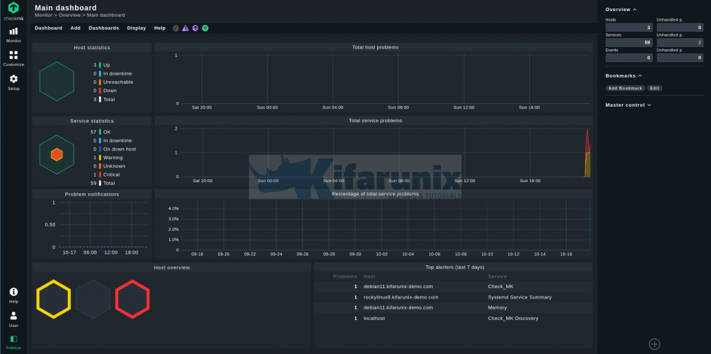Click the gray hexagon in Host overview
This screenshot has width=711, height=354.
click(93, 299)
